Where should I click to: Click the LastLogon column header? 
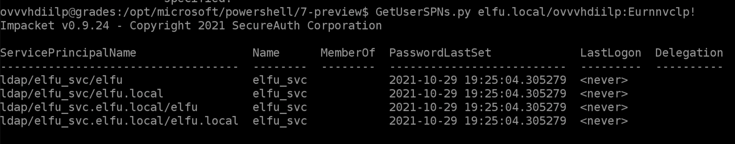(610, 53)
